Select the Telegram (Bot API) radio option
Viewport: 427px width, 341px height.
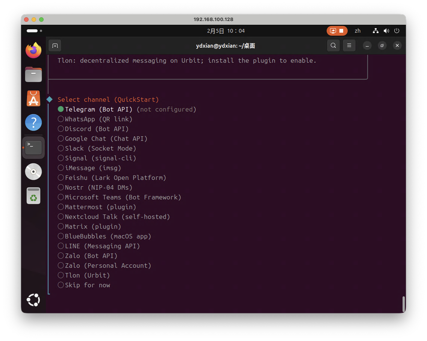tap(61, 109)
